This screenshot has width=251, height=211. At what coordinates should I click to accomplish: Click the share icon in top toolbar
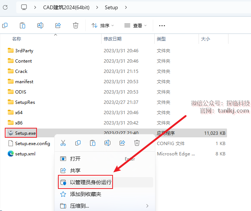[58, 25]
